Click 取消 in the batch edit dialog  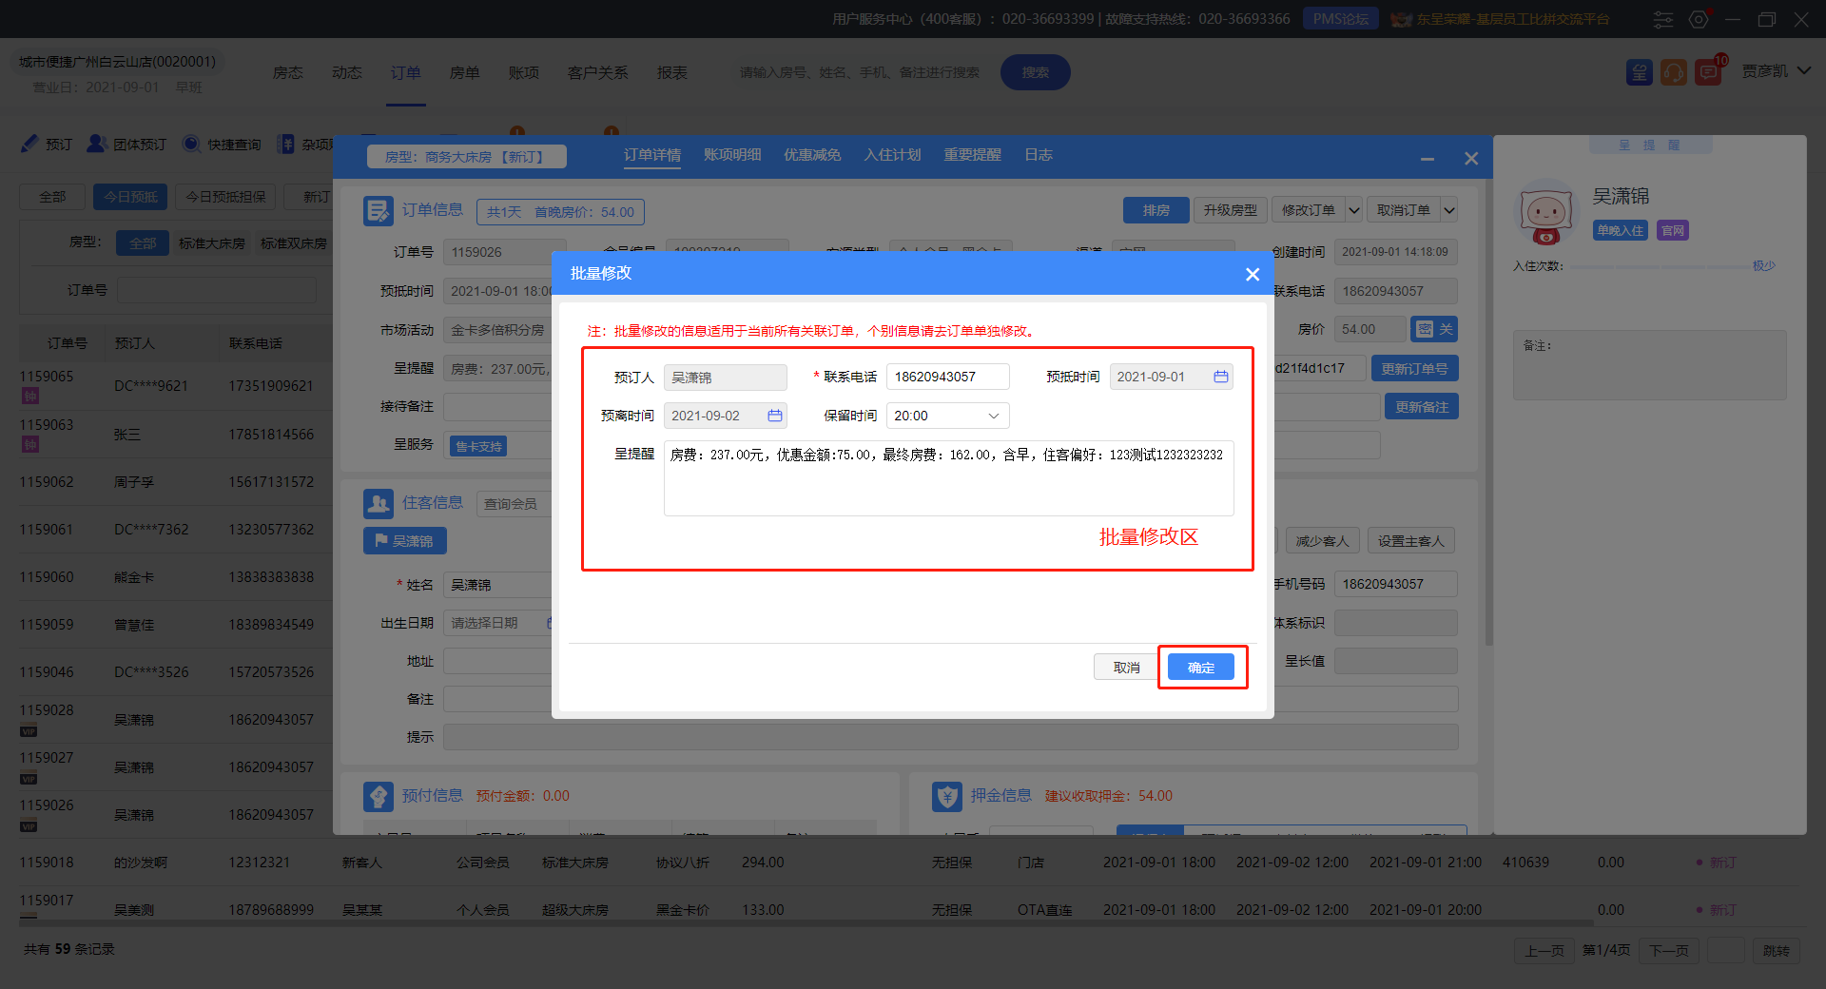click(1126, 668)
